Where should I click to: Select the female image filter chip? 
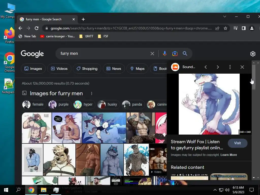coord(34,104)
